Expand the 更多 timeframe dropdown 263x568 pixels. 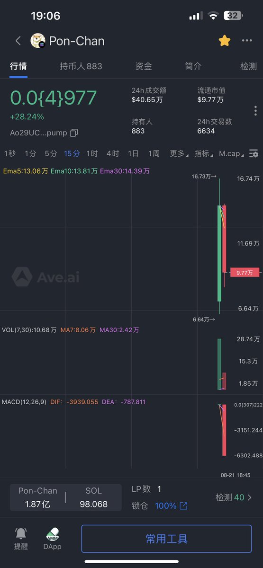click(x=179, y=154)
